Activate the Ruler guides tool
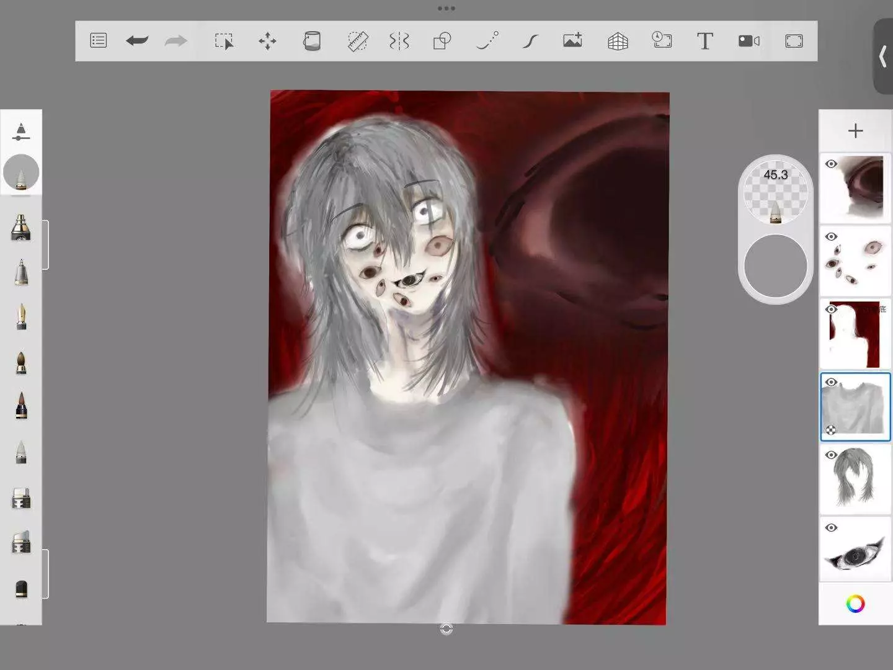This screenshot has height=670, width=893. click(x=357, y=41)
